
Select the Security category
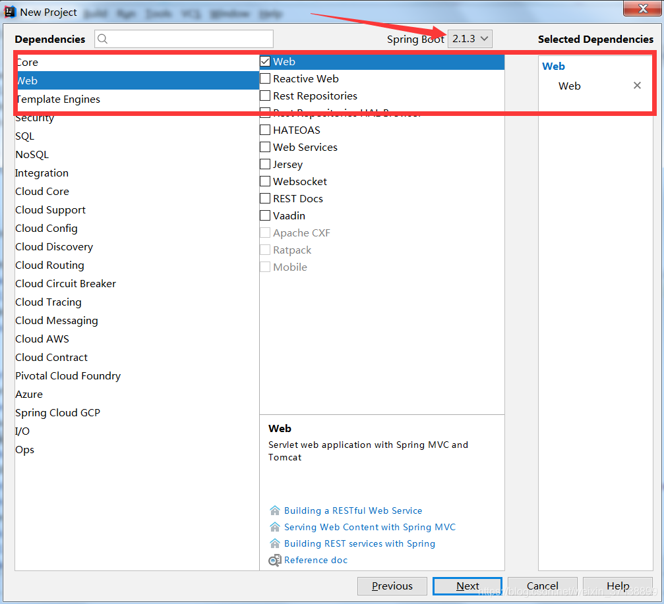point(136,118)
